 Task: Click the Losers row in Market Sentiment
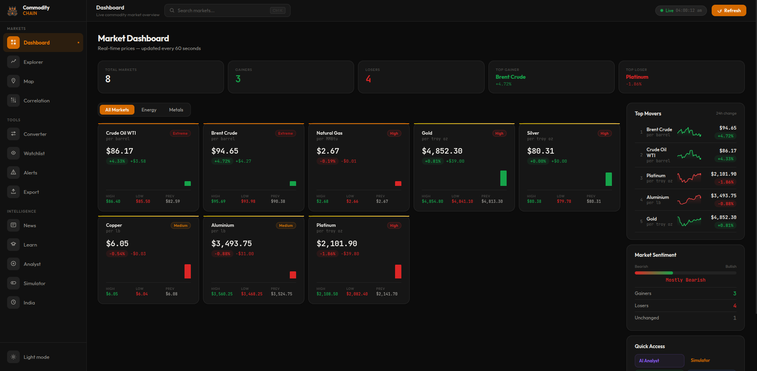point(685,306)
